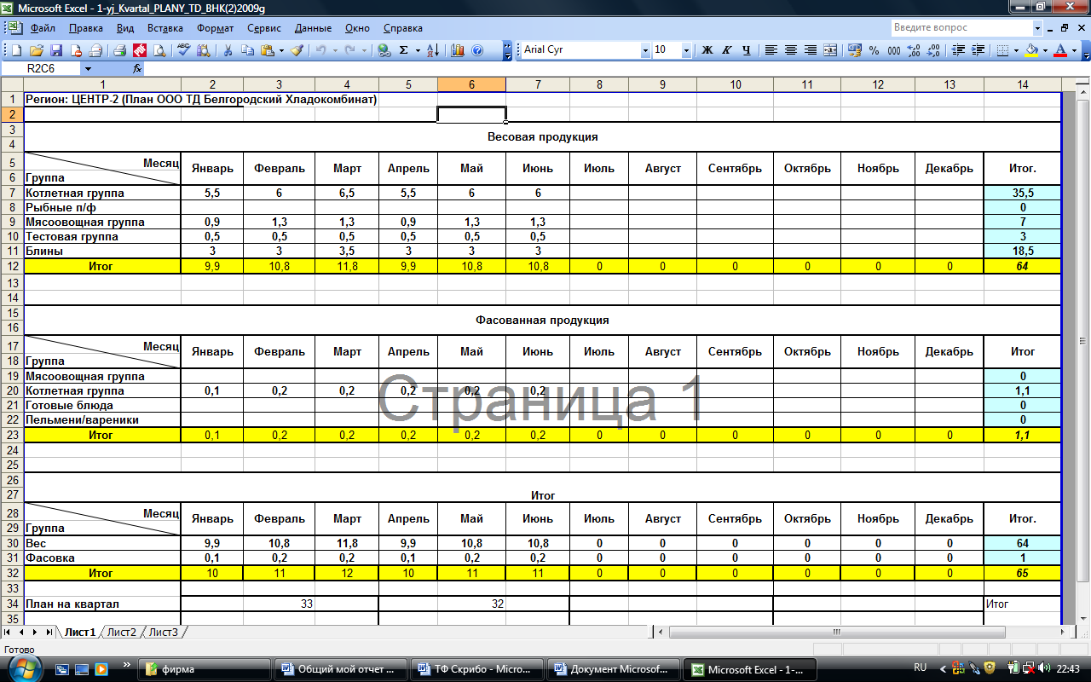
Task: Toggle center alignment
Action: point(791,50)
